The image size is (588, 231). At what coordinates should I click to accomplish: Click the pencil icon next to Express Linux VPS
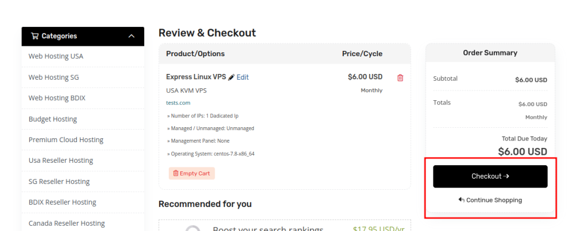pos(231,77)
